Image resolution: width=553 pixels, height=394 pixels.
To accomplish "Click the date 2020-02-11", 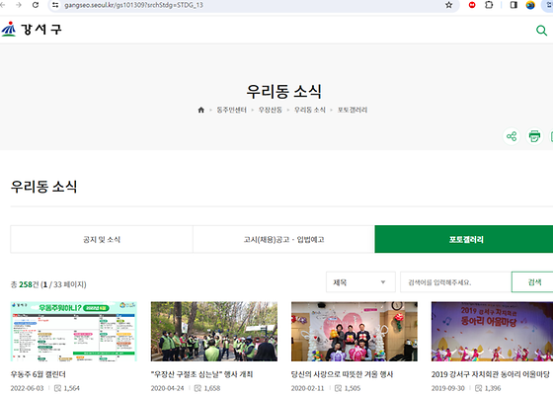I will [307, 388].
